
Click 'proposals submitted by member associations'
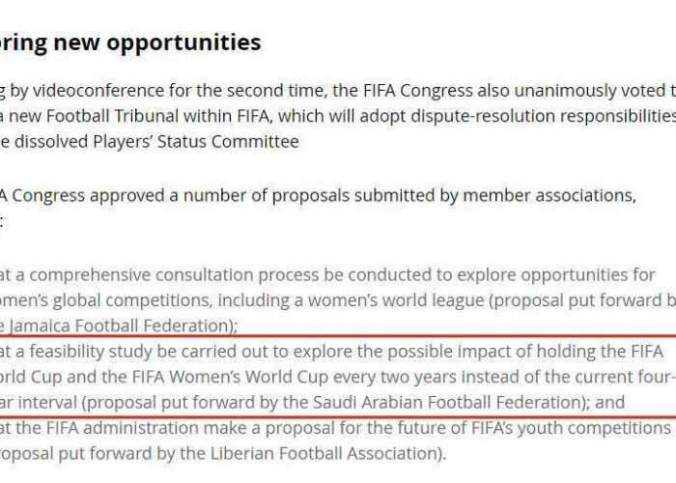point(453,196)
